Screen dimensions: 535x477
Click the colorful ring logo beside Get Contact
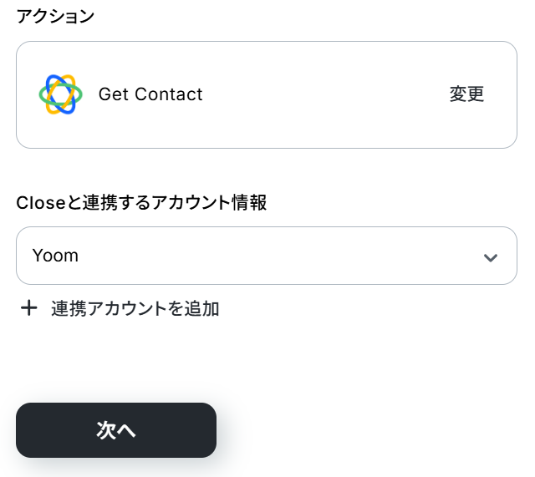click(60, 94)
